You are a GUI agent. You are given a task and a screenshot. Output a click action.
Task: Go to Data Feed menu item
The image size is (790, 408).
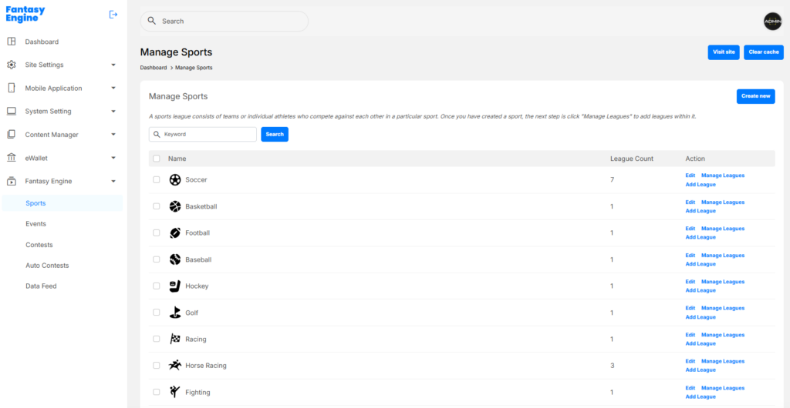point(41,286)
